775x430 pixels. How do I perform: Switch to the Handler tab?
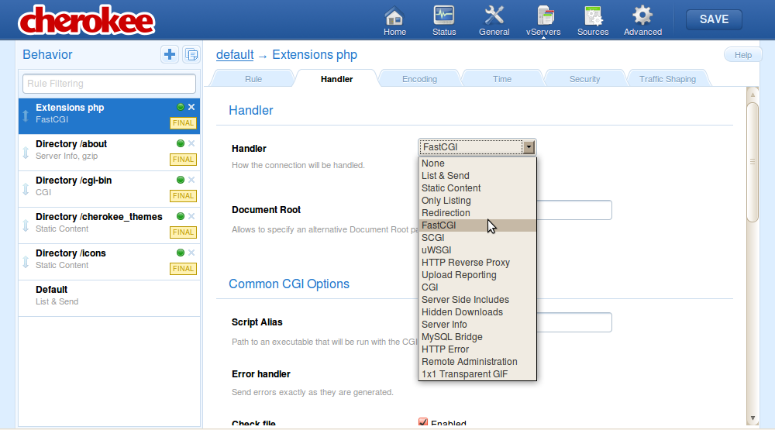336,78
